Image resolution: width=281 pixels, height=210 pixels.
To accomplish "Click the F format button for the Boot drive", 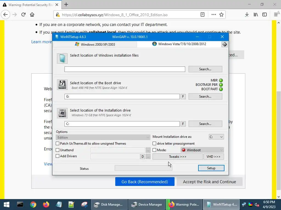I will point(183,97).
